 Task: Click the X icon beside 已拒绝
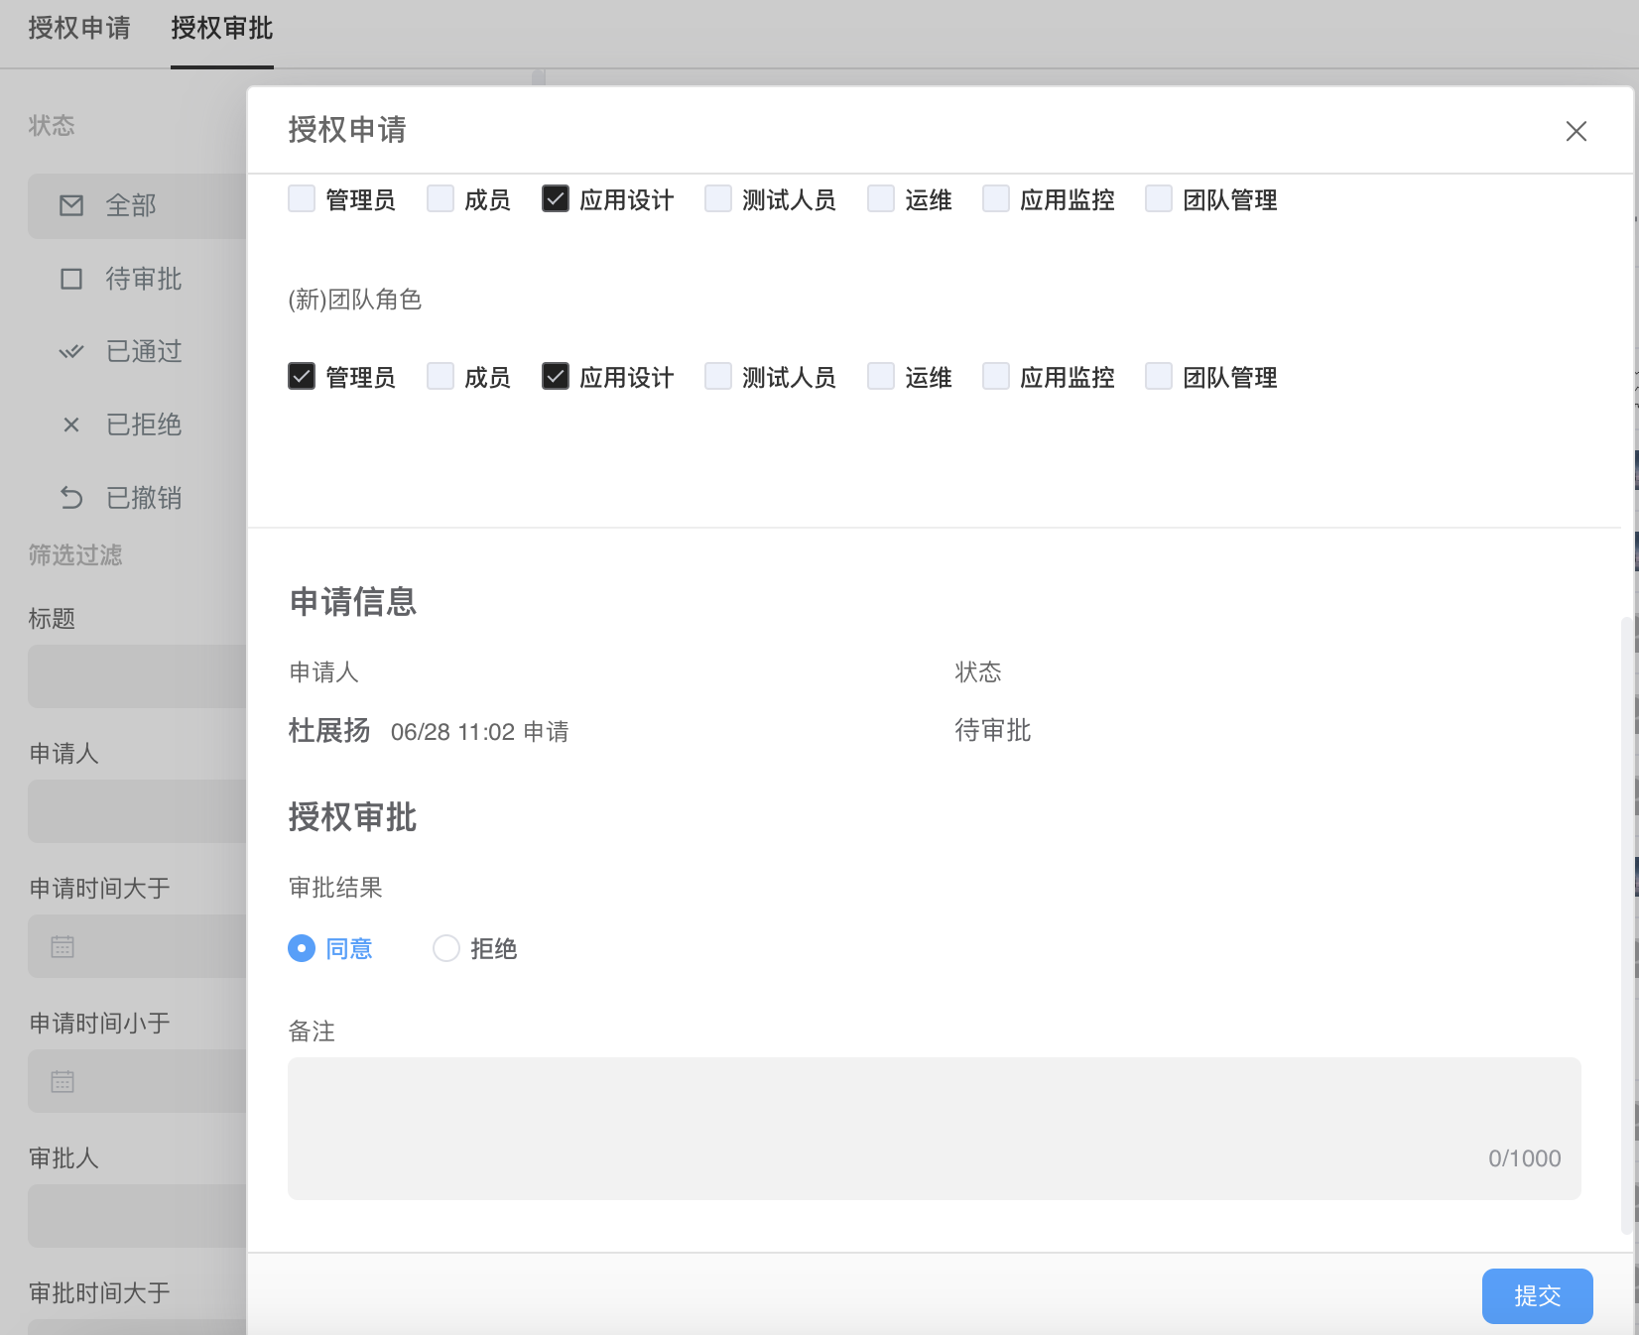pyautogui.click(x=71, y=425)
